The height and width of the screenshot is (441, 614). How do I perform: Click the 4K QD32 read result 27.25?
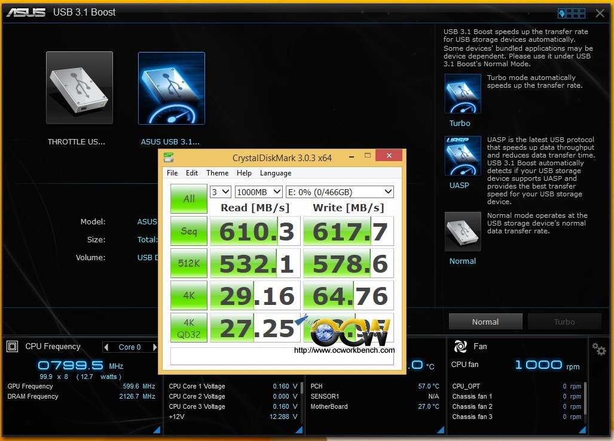255,328
